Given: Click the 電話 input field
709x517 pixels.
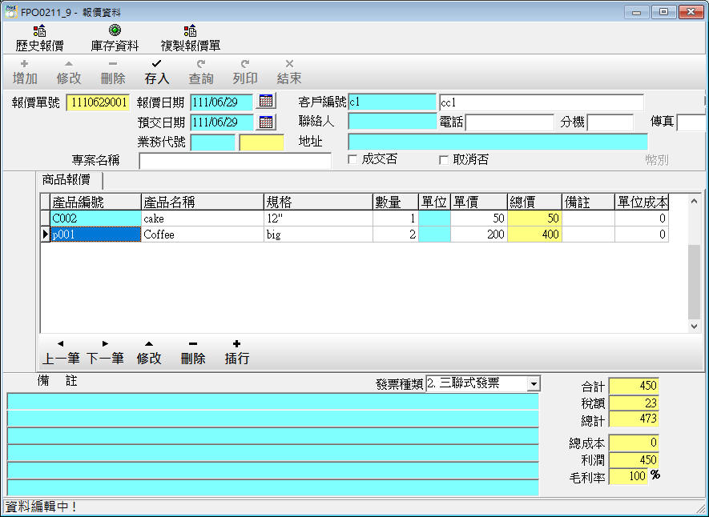Looking at the screenshot, I should click(510, 122).
